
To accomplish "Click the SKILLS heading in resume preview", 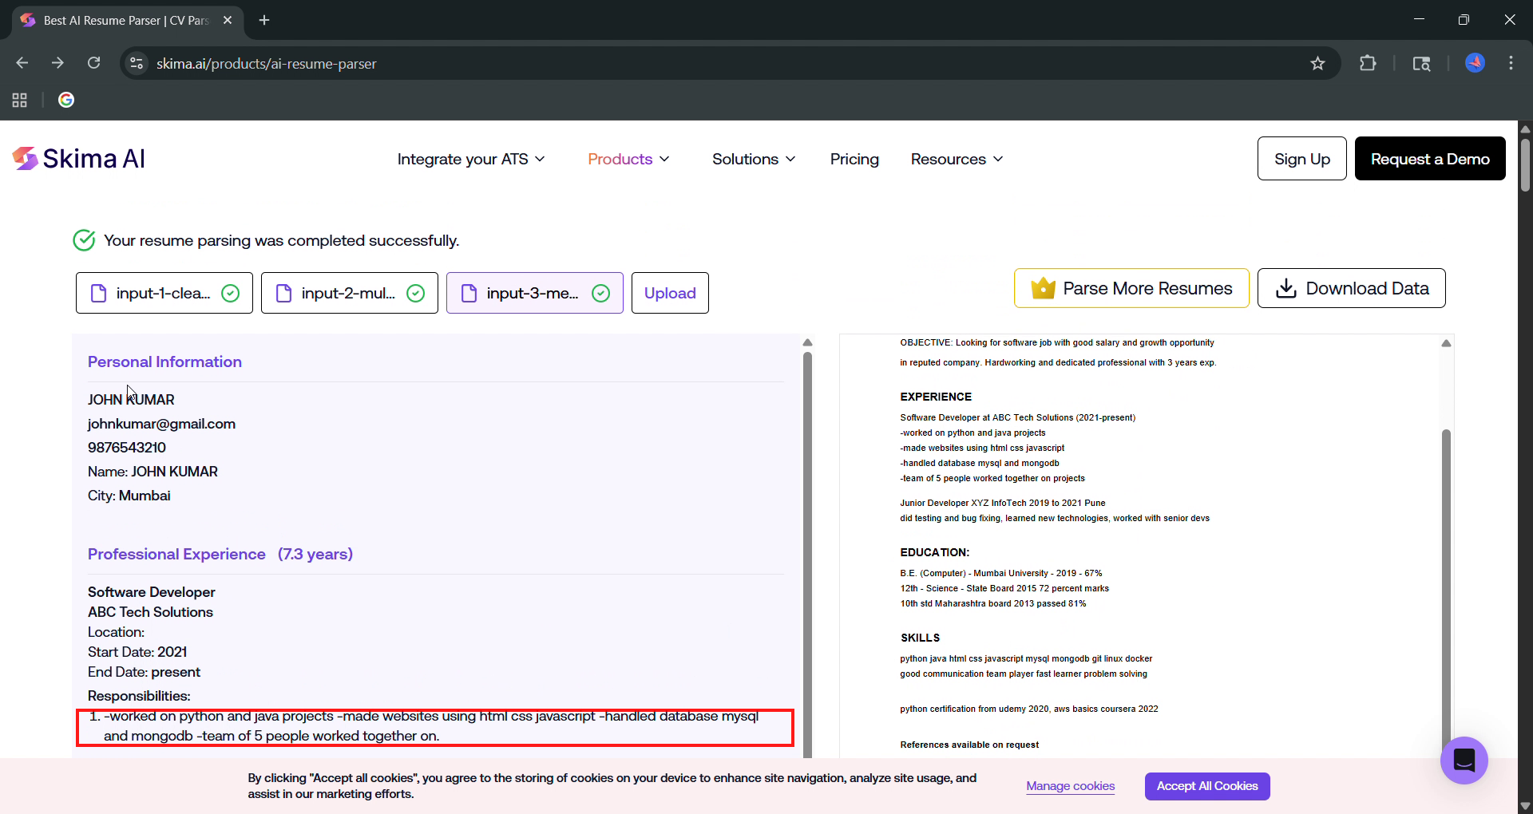I will pos(920,638).
